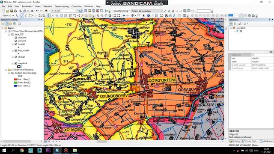
Task: Save the map document
Action: [12, 11]
